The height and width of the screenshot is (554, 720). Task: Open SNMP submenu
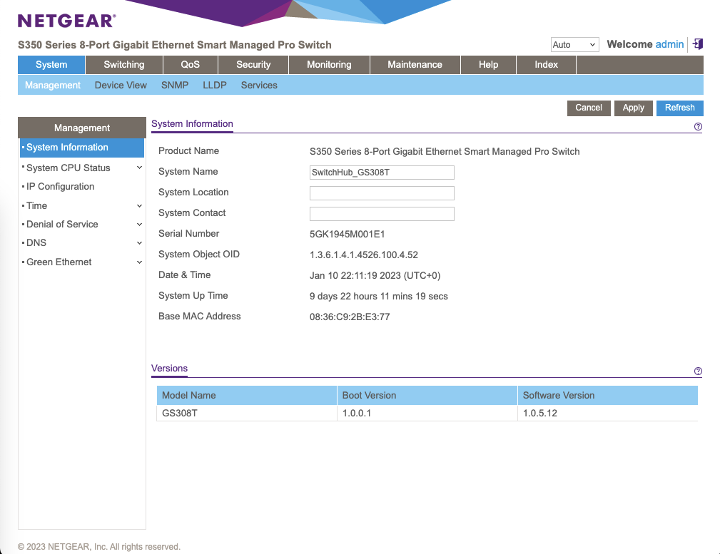coord(175,86)
